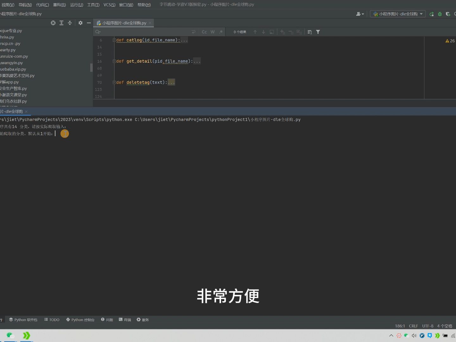Open the search filter funnel icon
The image size is (456, 342).
pyautogui.click(x=318, y=32)
